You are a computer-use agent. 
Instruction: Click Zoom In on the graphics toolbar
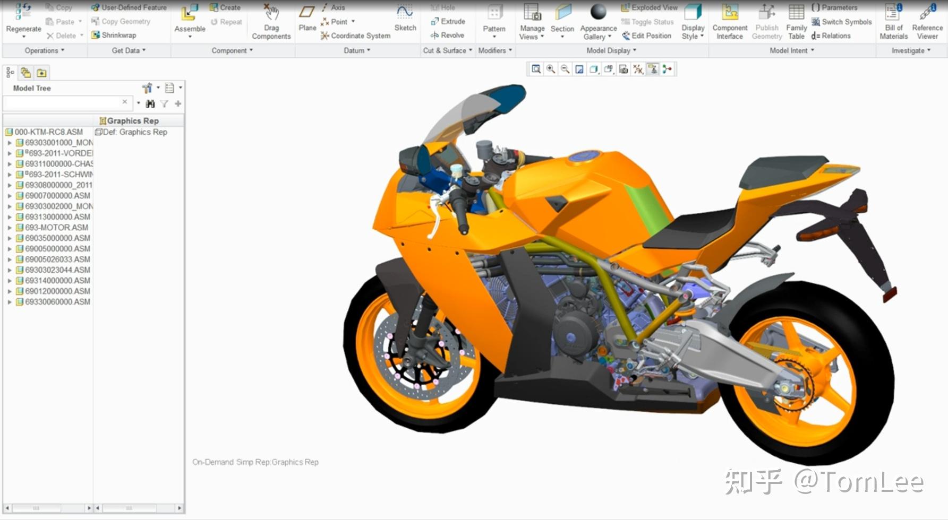551,69
